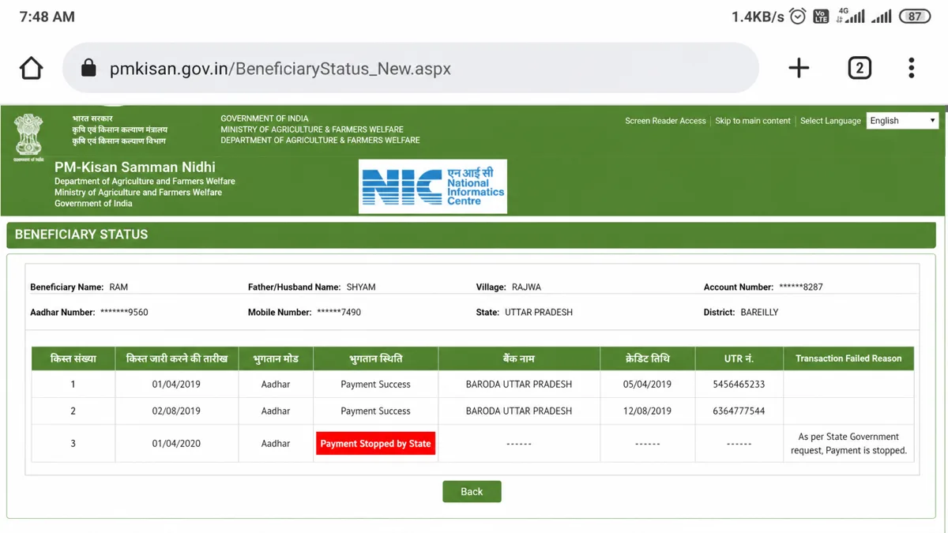
Task: Click the date 01/04/2019 cell
Action: [176, 385]
